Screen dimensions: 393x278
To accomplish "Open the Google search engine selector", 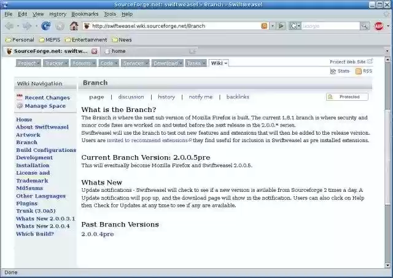I will point(295,26).
